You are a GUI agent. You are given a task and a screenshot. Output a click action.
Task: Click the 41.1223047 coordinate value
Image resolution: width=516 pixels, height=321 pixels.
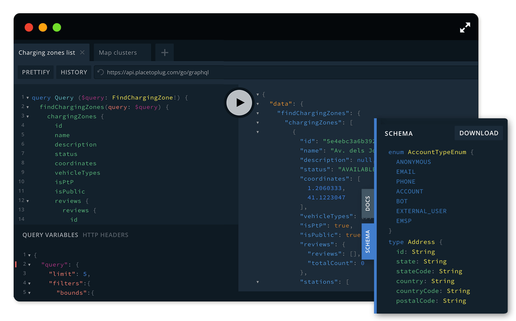327,197
